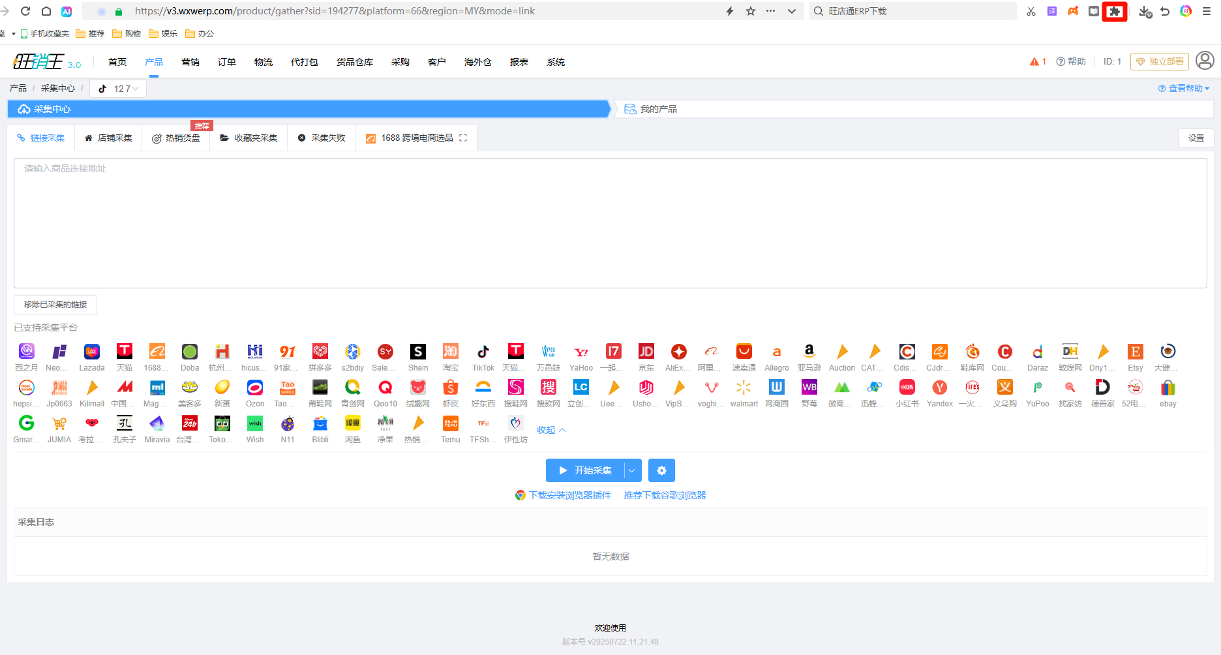Open 推荐下载谷歌浏览器 link
The height and width of the screenshot is (655, 1221).
(x=665, y=495)
